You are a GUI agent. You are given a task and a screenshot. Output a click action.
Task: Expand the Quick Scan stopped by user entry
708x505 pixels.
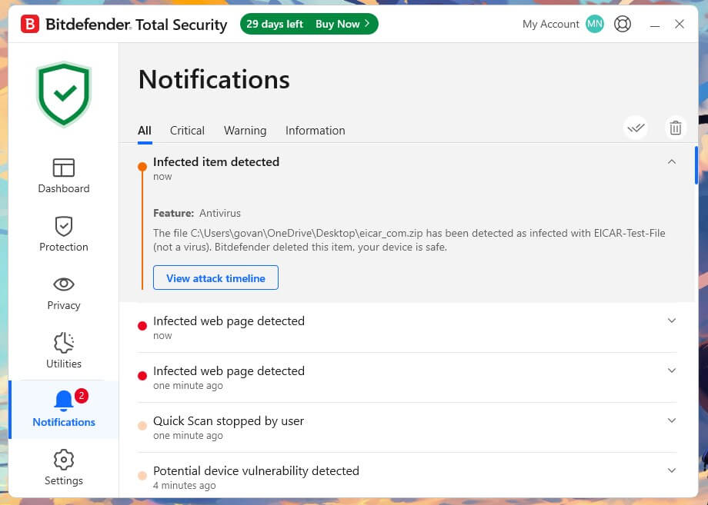pos(672,420)
